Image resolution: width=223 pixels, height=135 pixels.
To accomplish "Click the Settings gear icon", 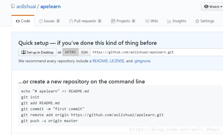I will pos(197,21).
